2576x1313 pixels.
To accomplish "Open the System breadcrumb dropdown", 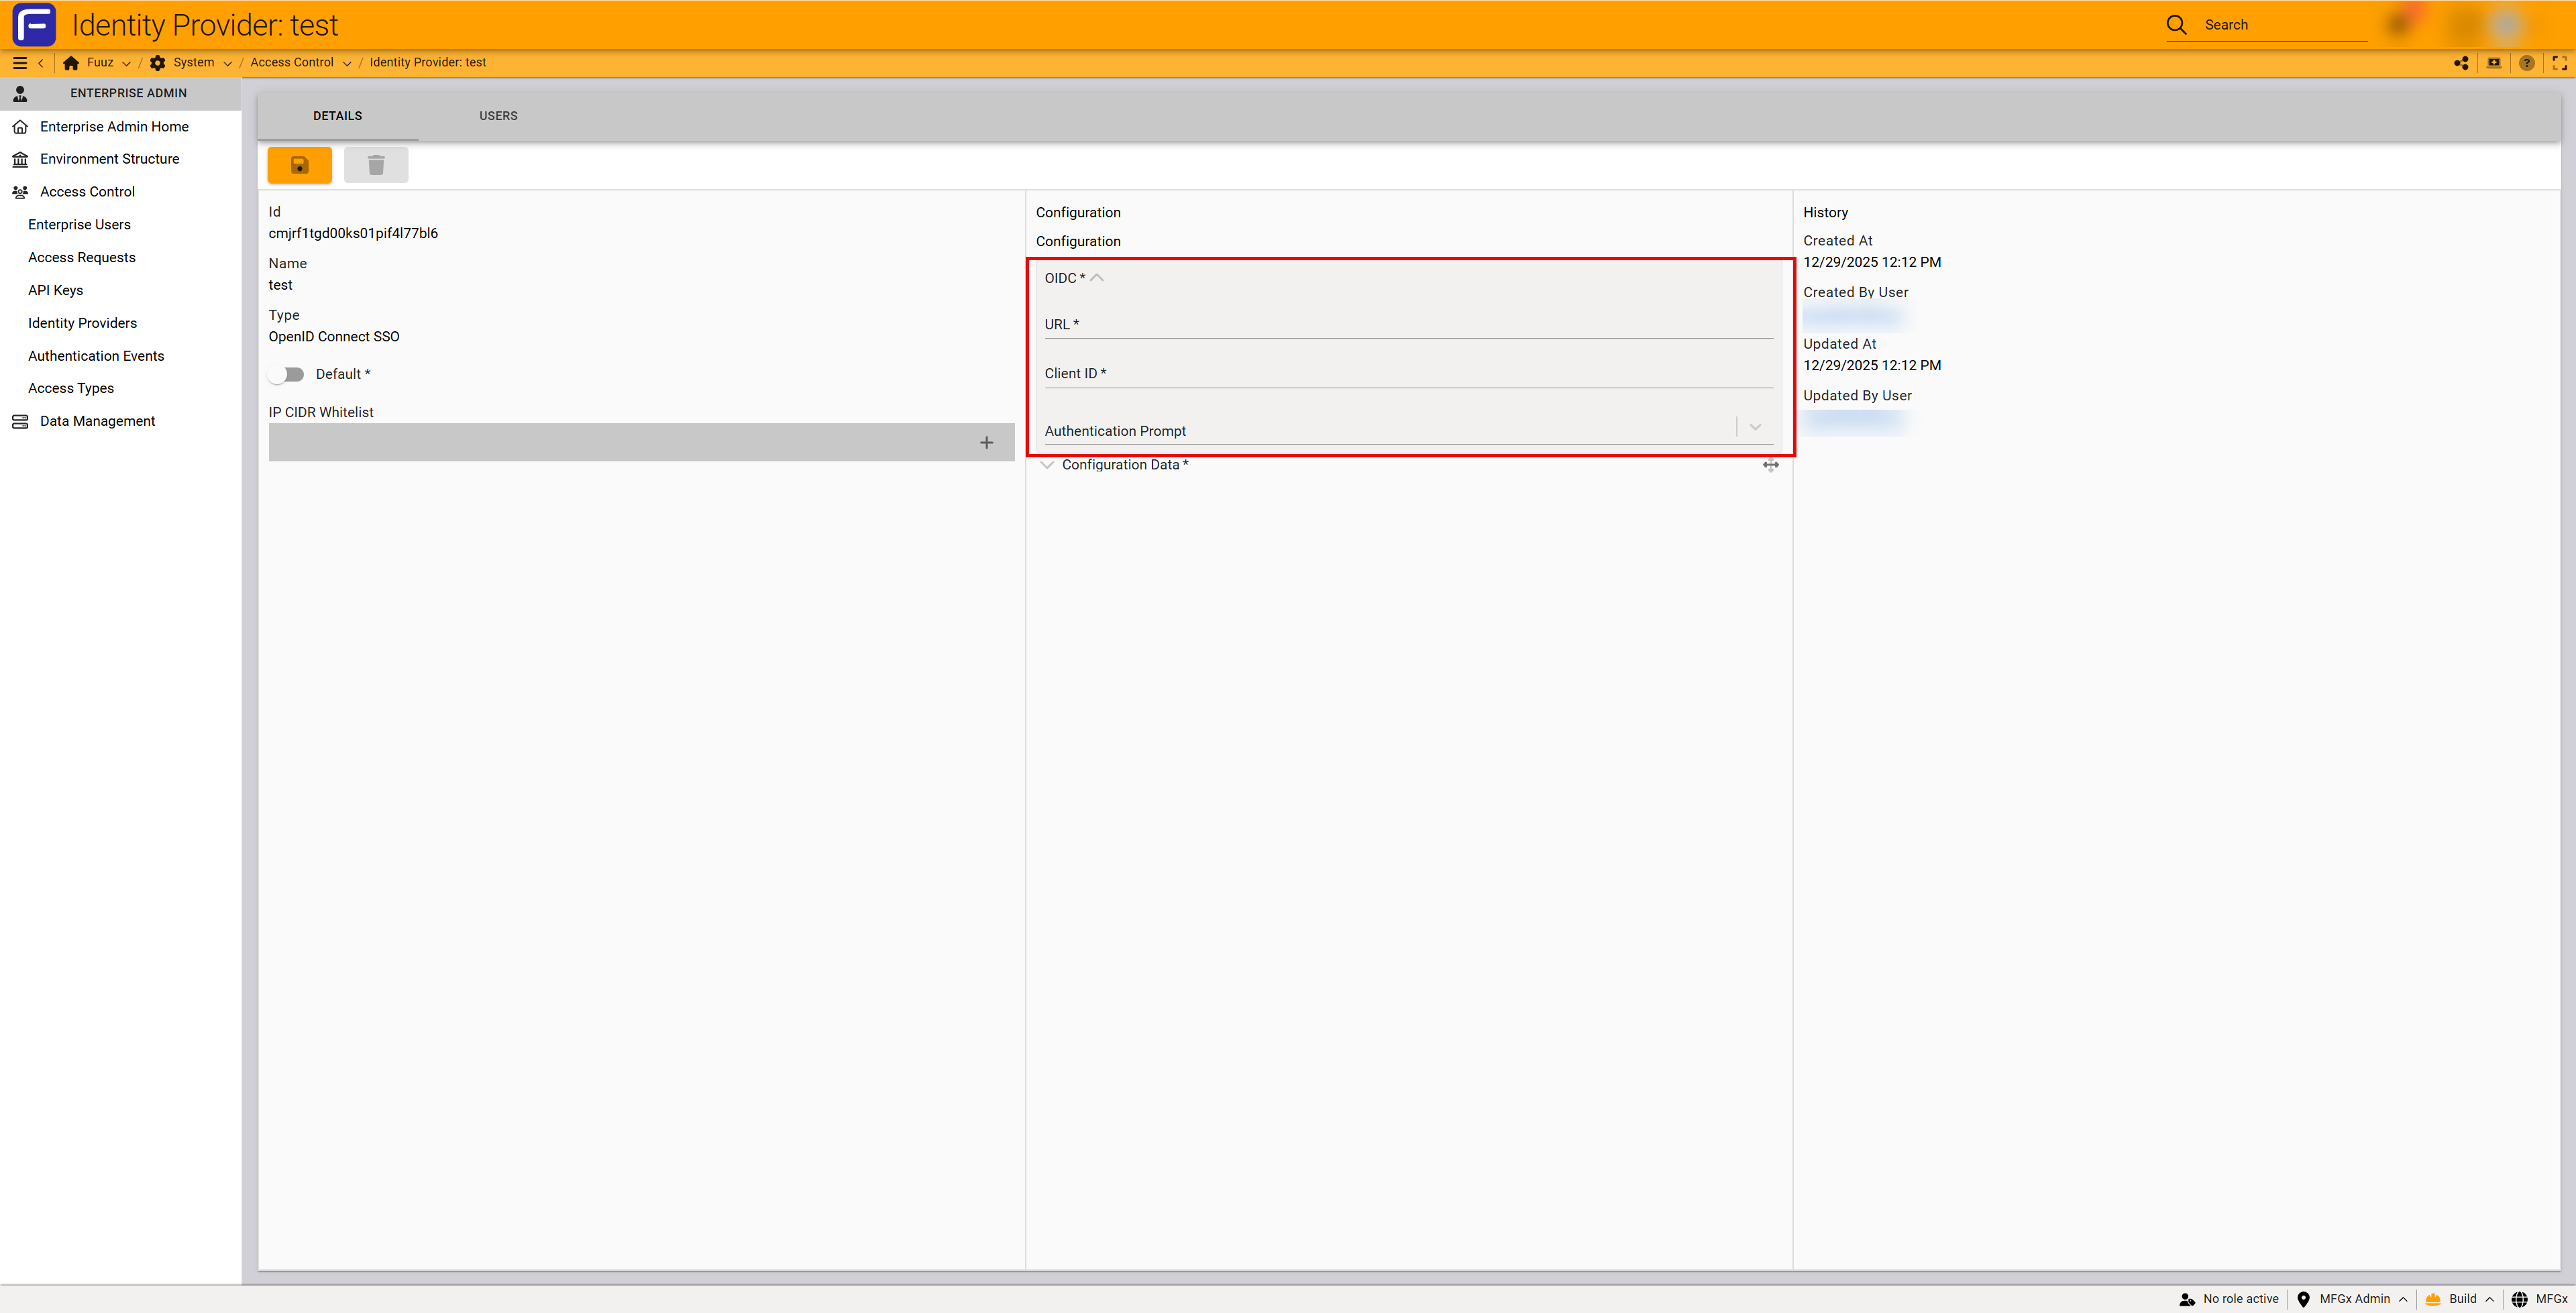I will pos(227,63).
